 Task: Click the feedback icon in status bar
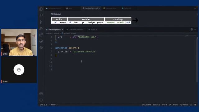pos(191,105)
